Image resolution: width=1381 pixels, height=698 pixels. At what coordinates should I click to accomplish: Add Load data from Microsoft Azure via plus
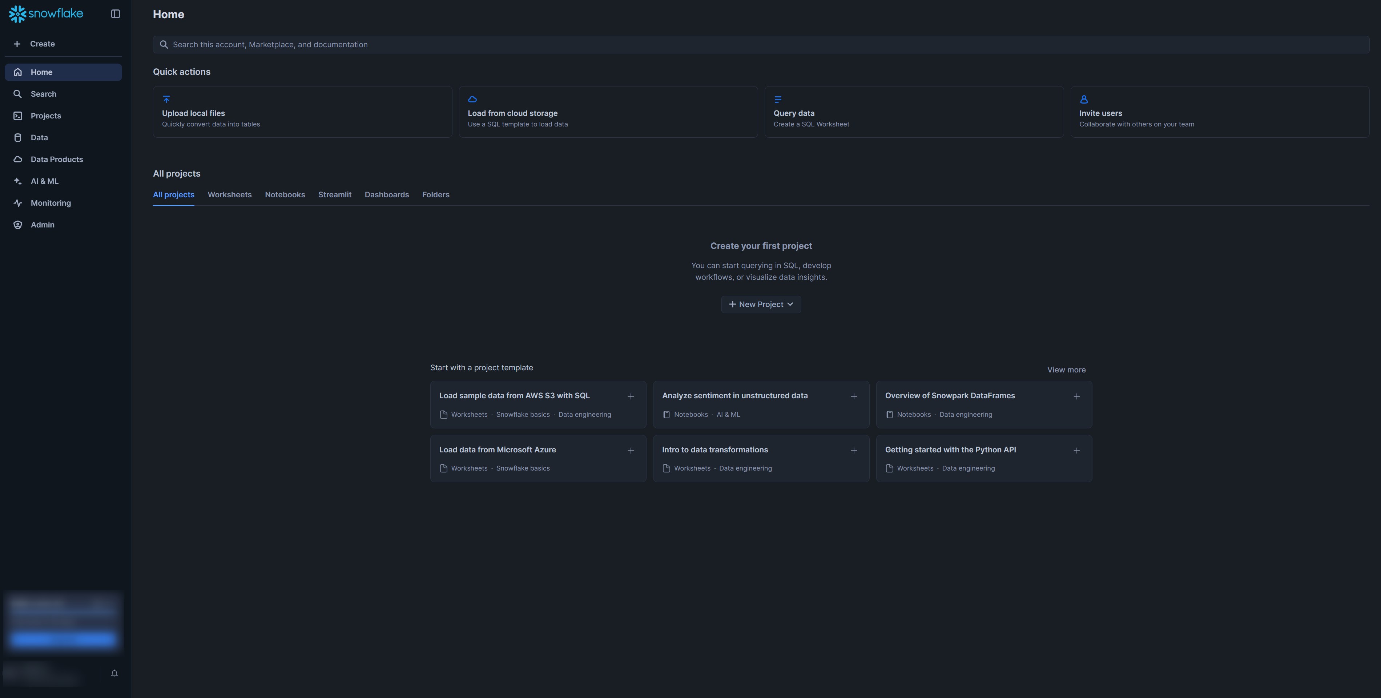631,451
